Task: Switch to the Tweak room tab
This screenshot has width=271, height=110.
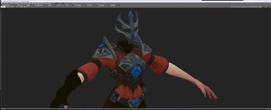Action: [x=7, y=7]
